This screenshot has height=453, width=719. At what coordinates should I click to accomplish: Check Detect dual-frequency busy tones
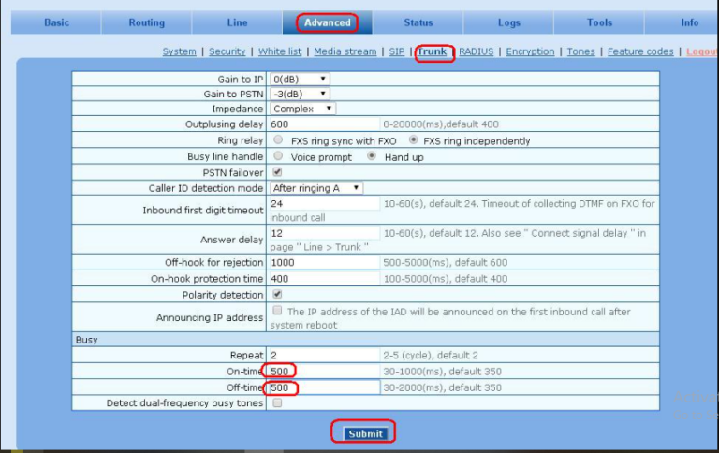pyautogui.click(x=277, y=402)
